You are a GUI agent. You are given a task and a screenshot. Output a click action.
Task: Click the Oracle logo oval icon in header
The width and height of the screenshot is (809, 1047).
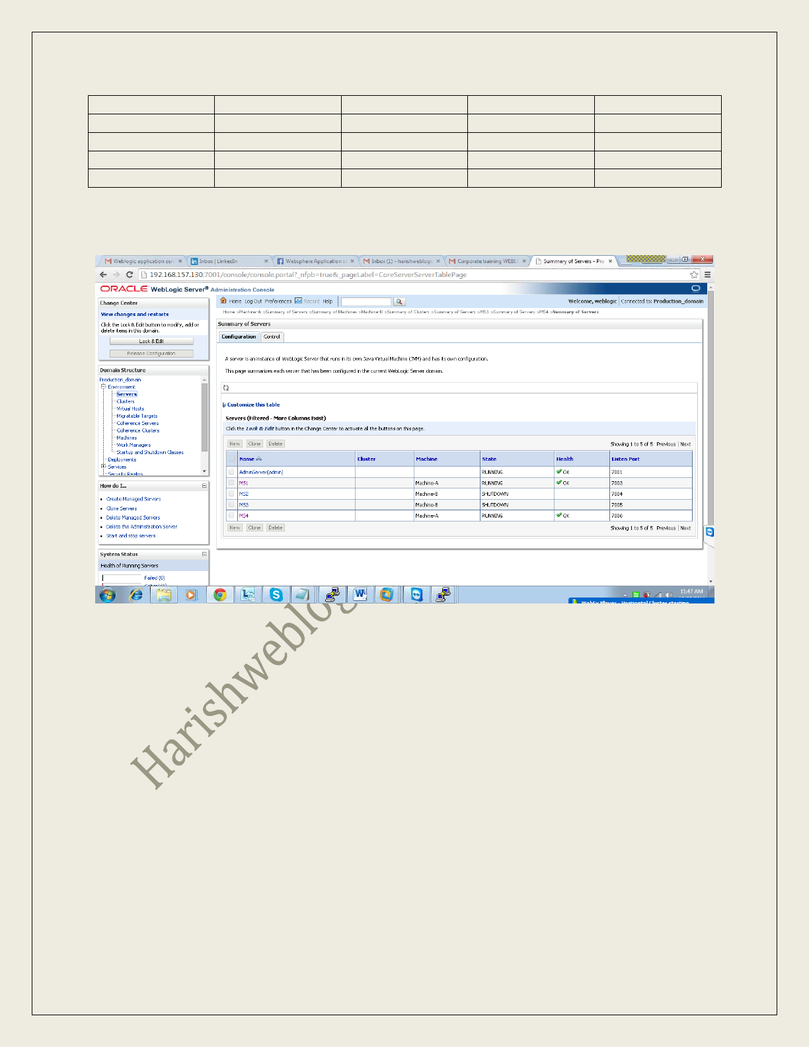tap(695, 288)
